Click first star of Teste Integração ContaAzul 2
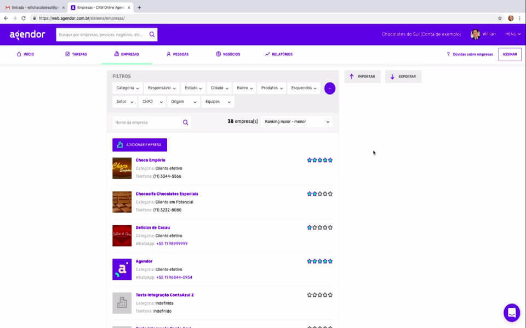Image resolution: width=526 pixels, height=328 pixels. pyautogui.click(x=309, y=295)
